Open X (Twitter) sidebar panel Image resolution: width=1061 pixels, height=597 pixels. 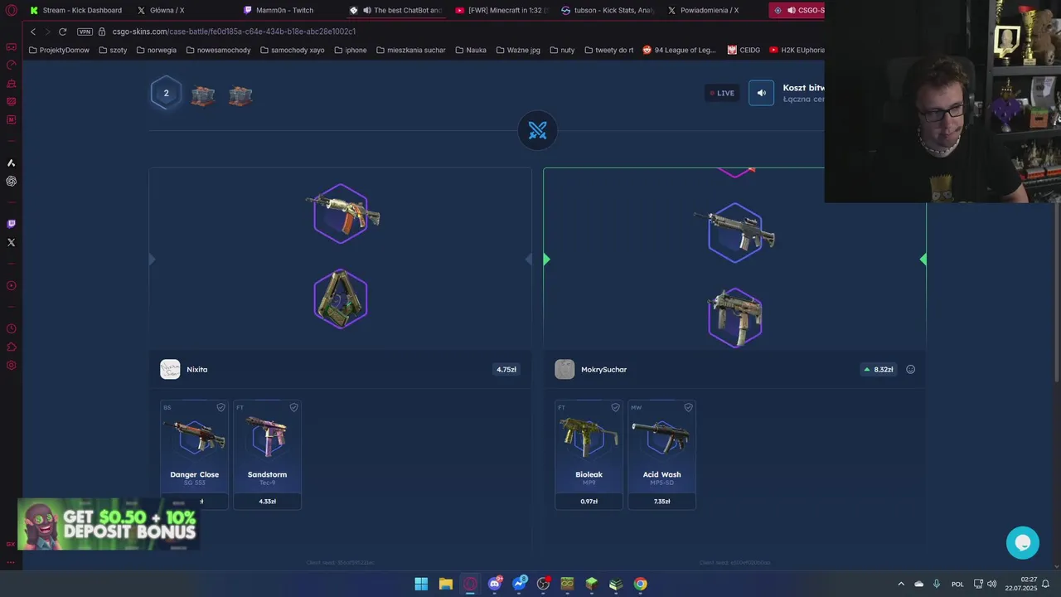pos(11,242)
